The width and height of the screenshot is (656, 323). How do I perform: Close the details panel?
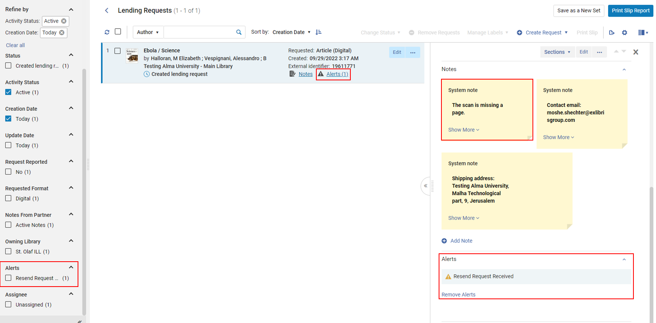(636, 52)
